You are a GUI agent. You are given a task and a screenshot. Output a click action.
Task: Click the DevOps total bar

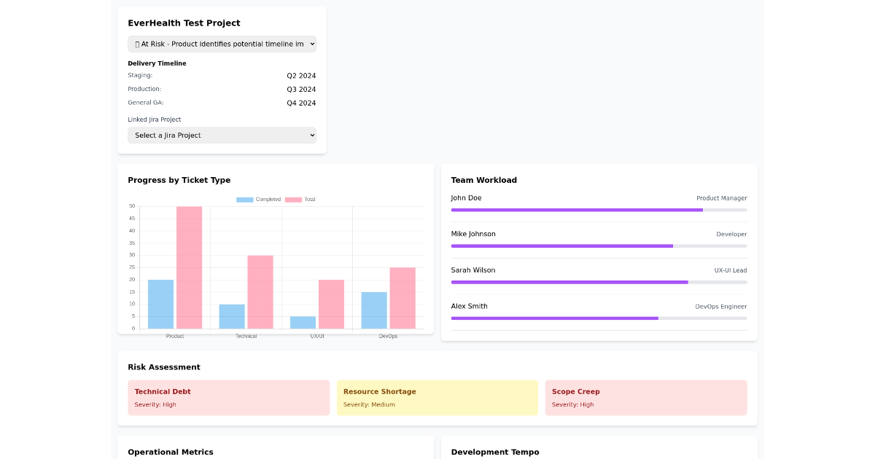click(x=402, y=299)
